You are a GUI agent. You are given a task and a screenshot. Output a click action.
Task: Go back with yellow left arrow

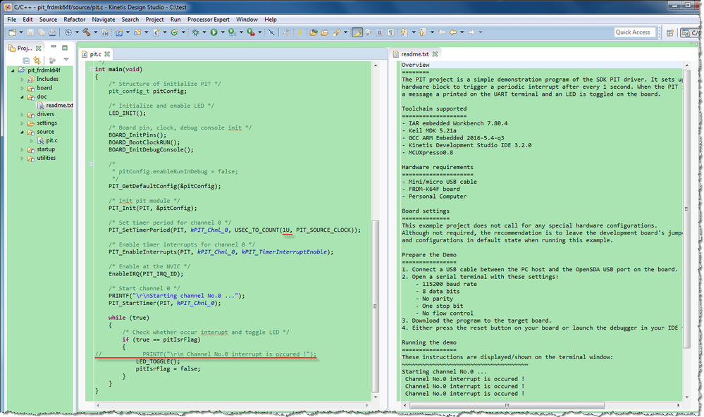click(x=453, y=32)
